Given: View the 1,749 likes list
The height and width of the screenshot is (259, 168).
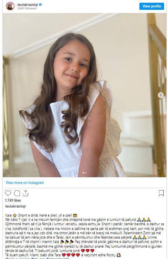Looking at the screenshot, I should point(13,200).
